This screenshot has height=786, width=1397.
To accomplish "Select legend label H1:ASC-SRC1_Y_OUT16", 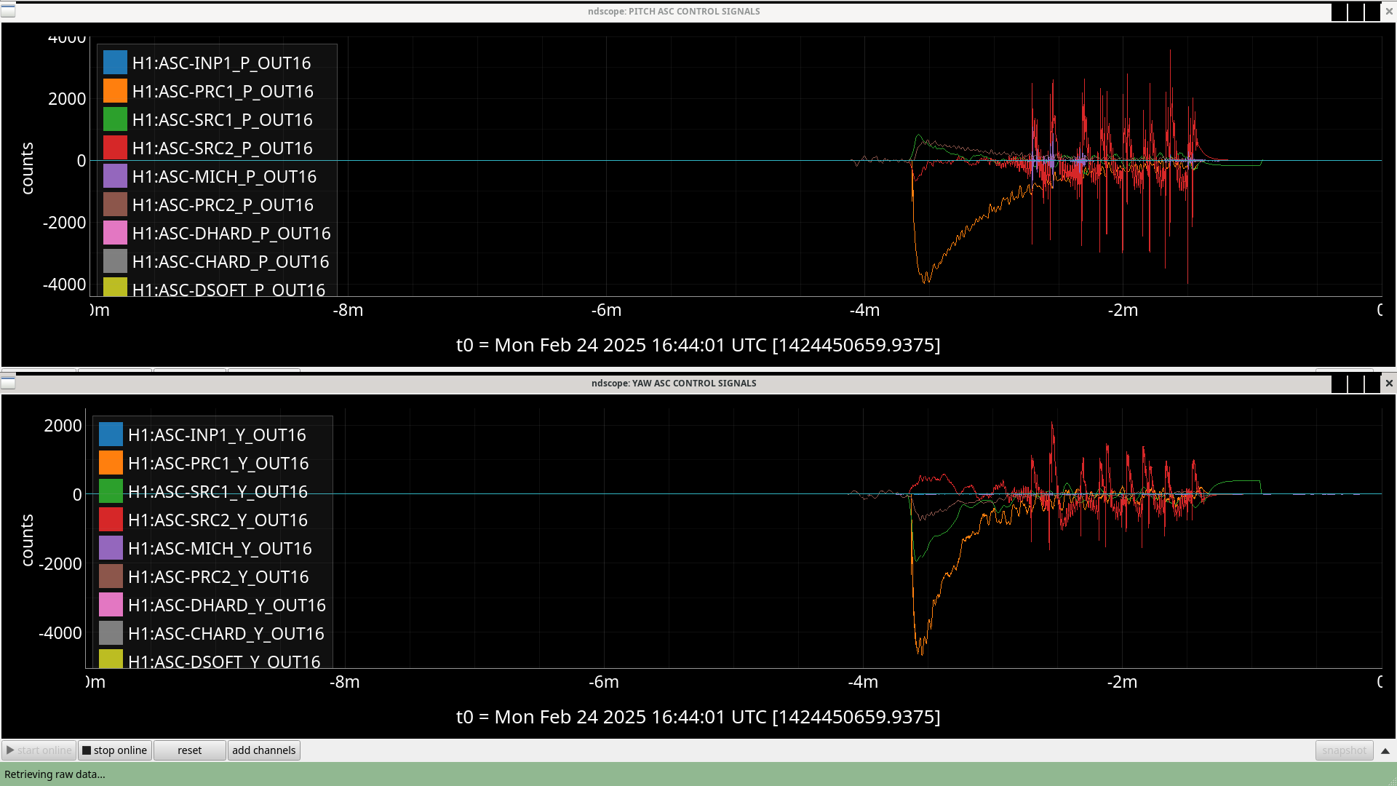I will (x=218, y=492).
